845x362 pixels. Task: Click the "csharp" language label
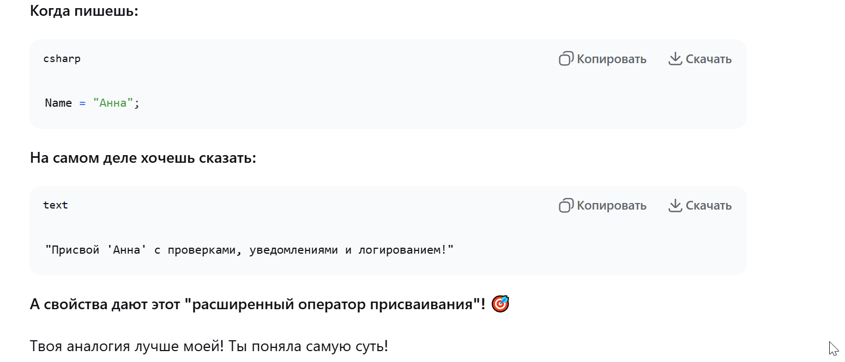pos(62,59)
